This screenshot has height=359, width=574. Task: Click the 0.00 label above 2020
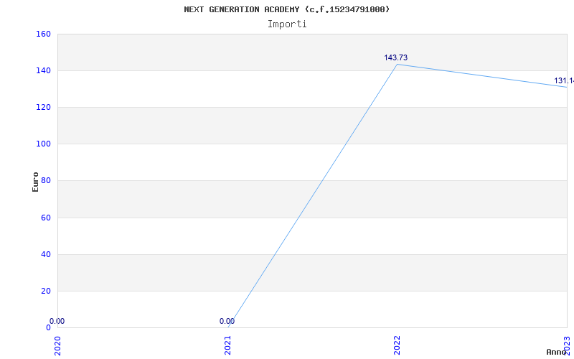pyautogui.click(x=57, y=321)
